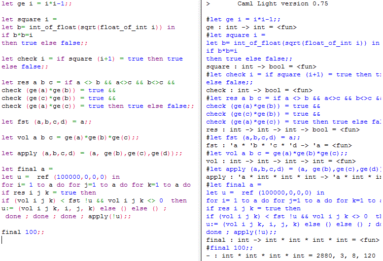This screenshot has width=383, height=261.
Task: Click 'final 100;;' call in left editor
Action: (23, 232)
